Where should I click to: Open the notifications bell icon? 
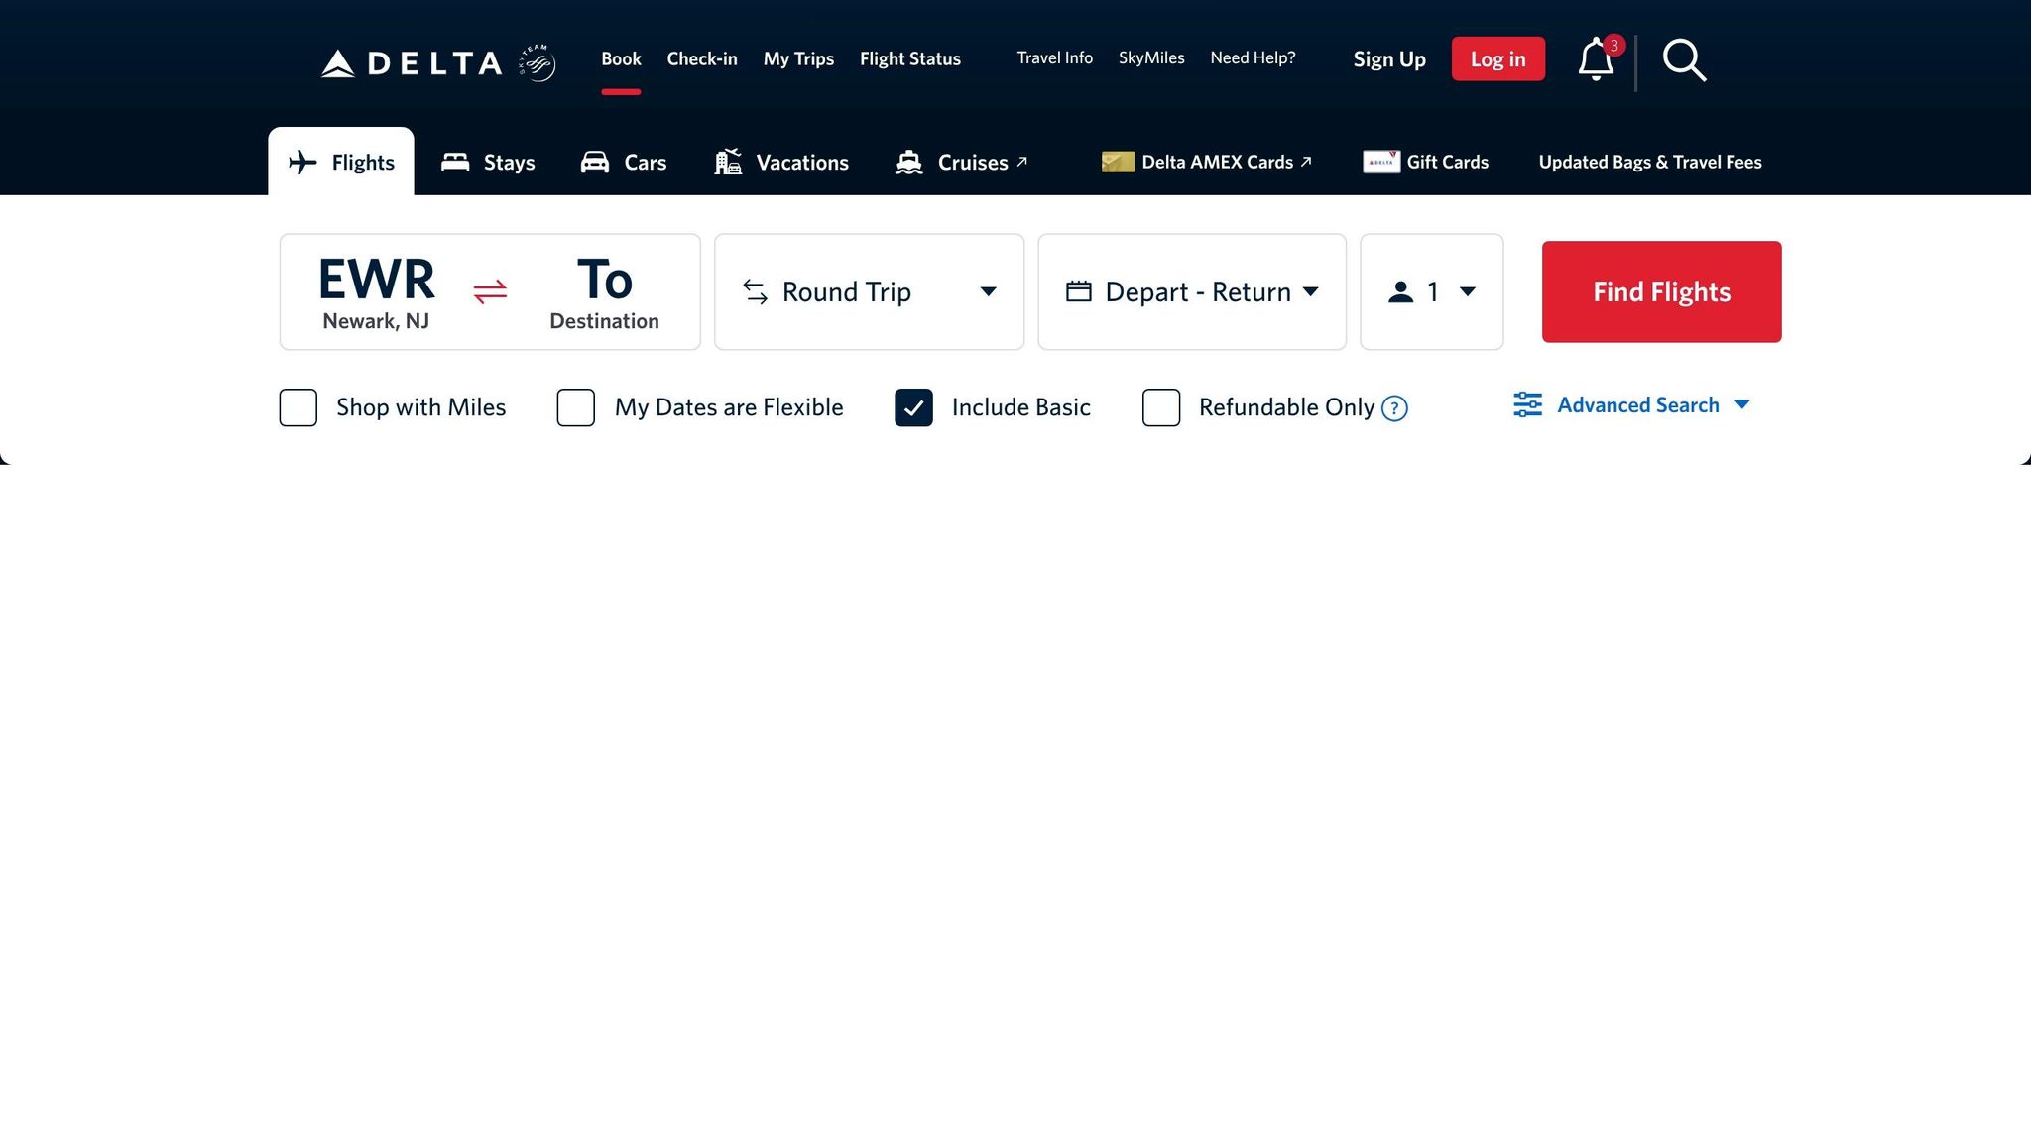pos(1596,59)
